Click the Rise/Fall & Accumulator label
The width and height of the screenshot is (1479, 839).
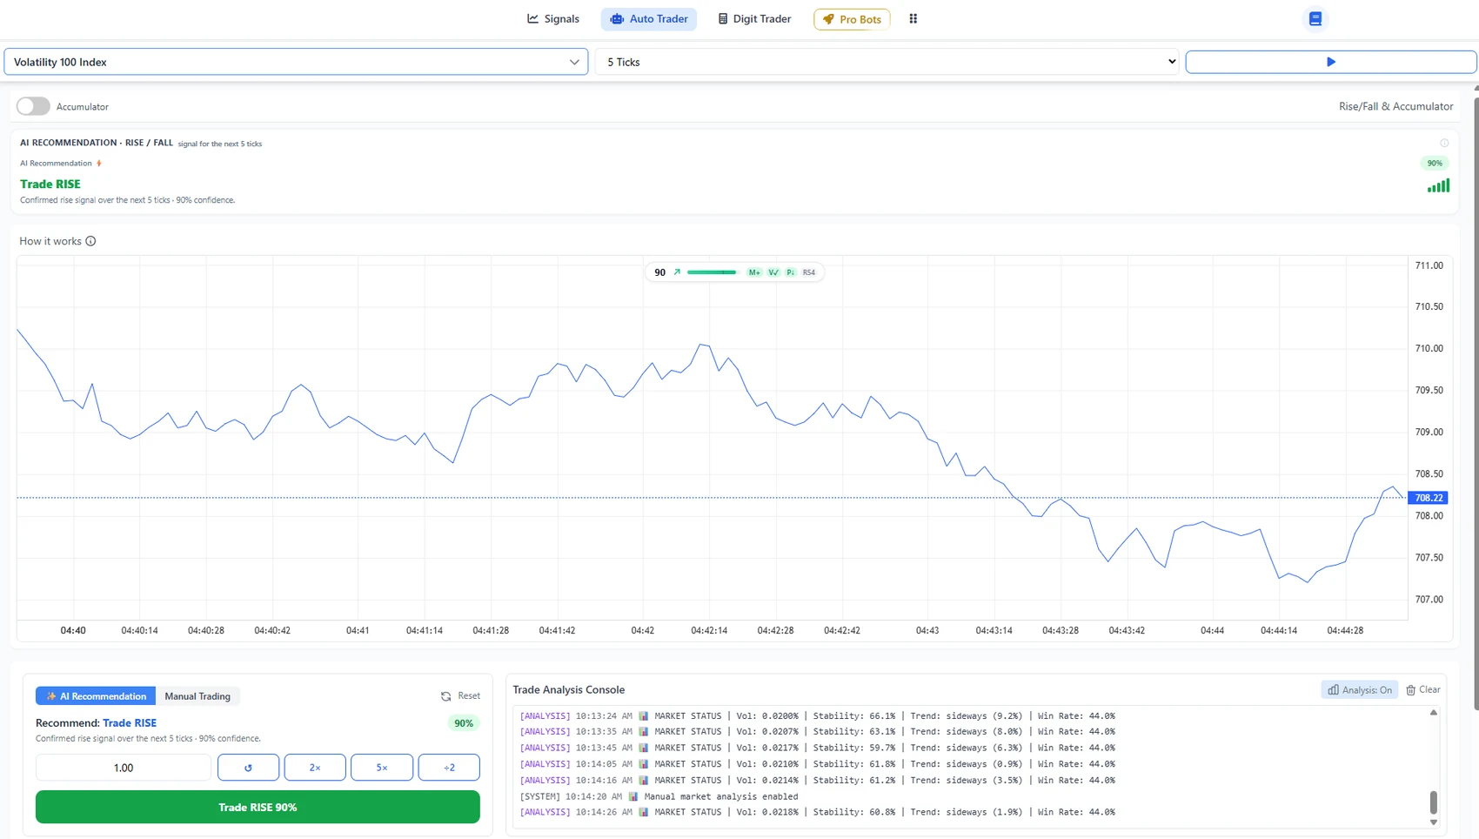1395,106
